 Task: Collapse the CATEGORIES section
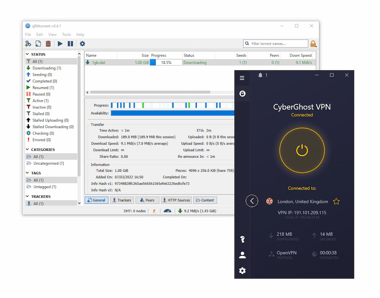pyautogui.click(x=27, y=149)
